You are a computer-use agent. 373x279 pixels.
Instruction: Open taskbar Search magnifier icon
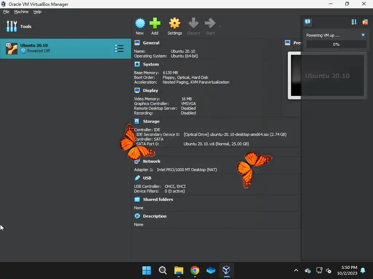(163, 270)
